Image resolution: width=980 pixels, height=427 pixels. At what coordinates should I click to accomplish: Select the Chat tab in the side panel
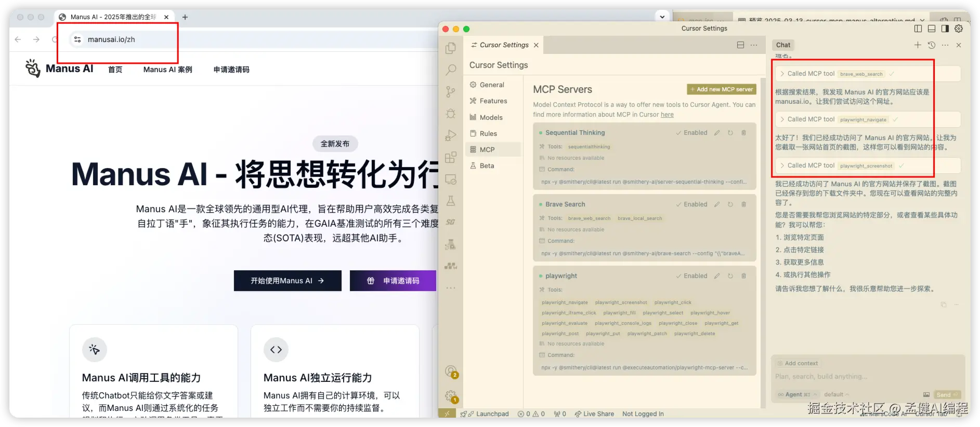[783, 45]
